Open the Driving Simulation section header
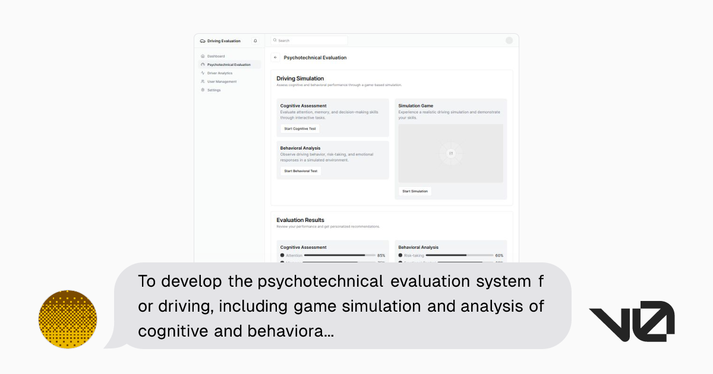Image resolution: width=713 pixels, height=374 pixels. tap(299, 78)
